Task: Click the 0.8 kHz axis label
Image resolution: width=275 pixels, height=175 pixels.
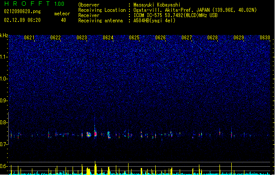Action: pos(3,122)
